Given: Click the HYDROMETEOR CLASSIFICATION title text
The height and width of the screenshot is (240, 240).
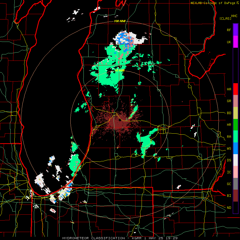Looking at the screenshot, I should [x=94, y=238].
